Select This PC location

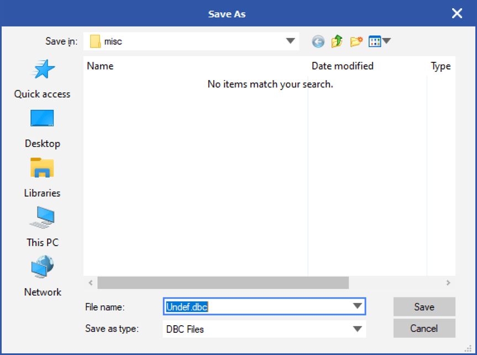tap(42, 227)
